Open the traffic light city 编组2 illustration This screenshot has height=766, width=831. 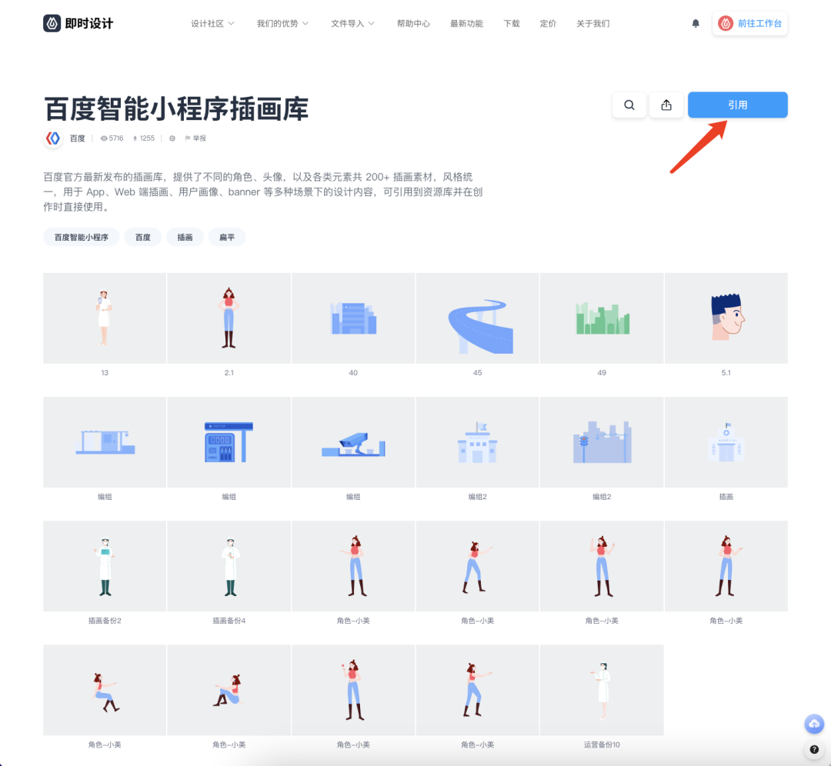click(602, 442)
